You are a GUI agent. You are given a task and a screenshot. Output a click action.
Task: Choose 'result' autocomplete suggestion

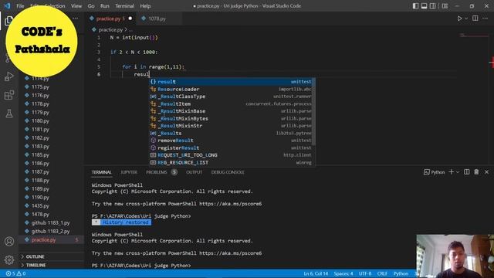click(231, 82)
